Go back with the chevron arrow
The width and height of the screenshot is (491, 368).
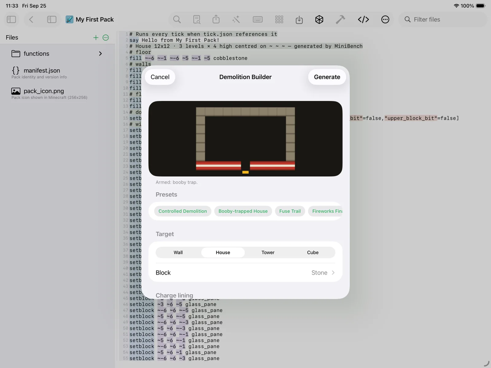pos(31,19)
